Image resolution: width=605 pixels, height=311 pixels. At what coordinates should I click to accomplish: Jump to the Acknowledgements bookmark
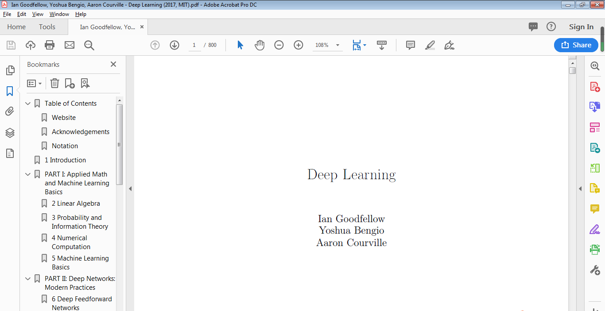81,132
